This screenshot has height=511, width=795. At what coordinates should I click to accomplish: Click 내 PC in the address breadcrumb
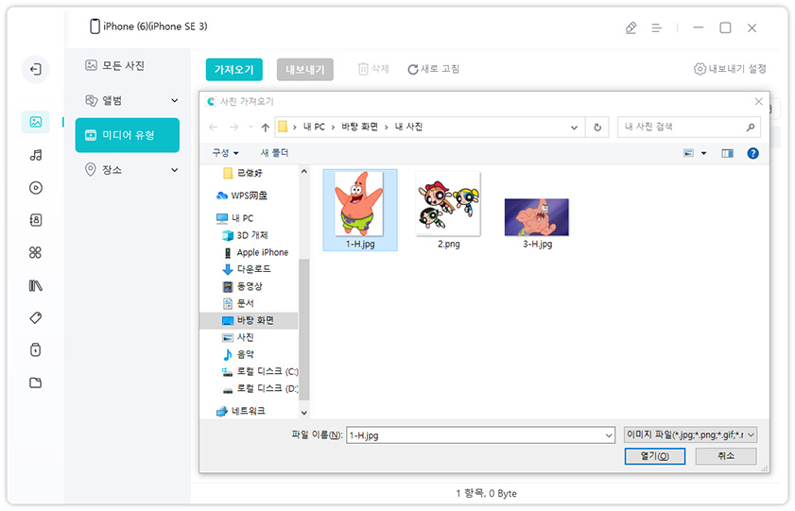pos(314,128)
